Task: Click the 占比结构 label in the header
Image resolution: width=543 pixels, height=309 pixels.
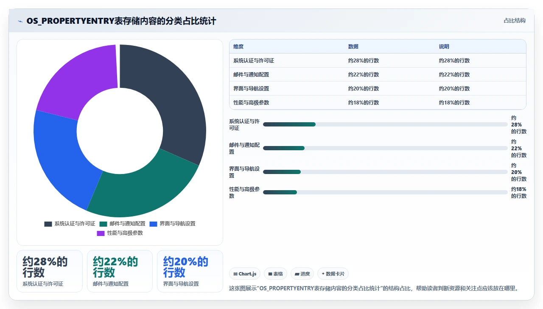Action: (515, 20)
